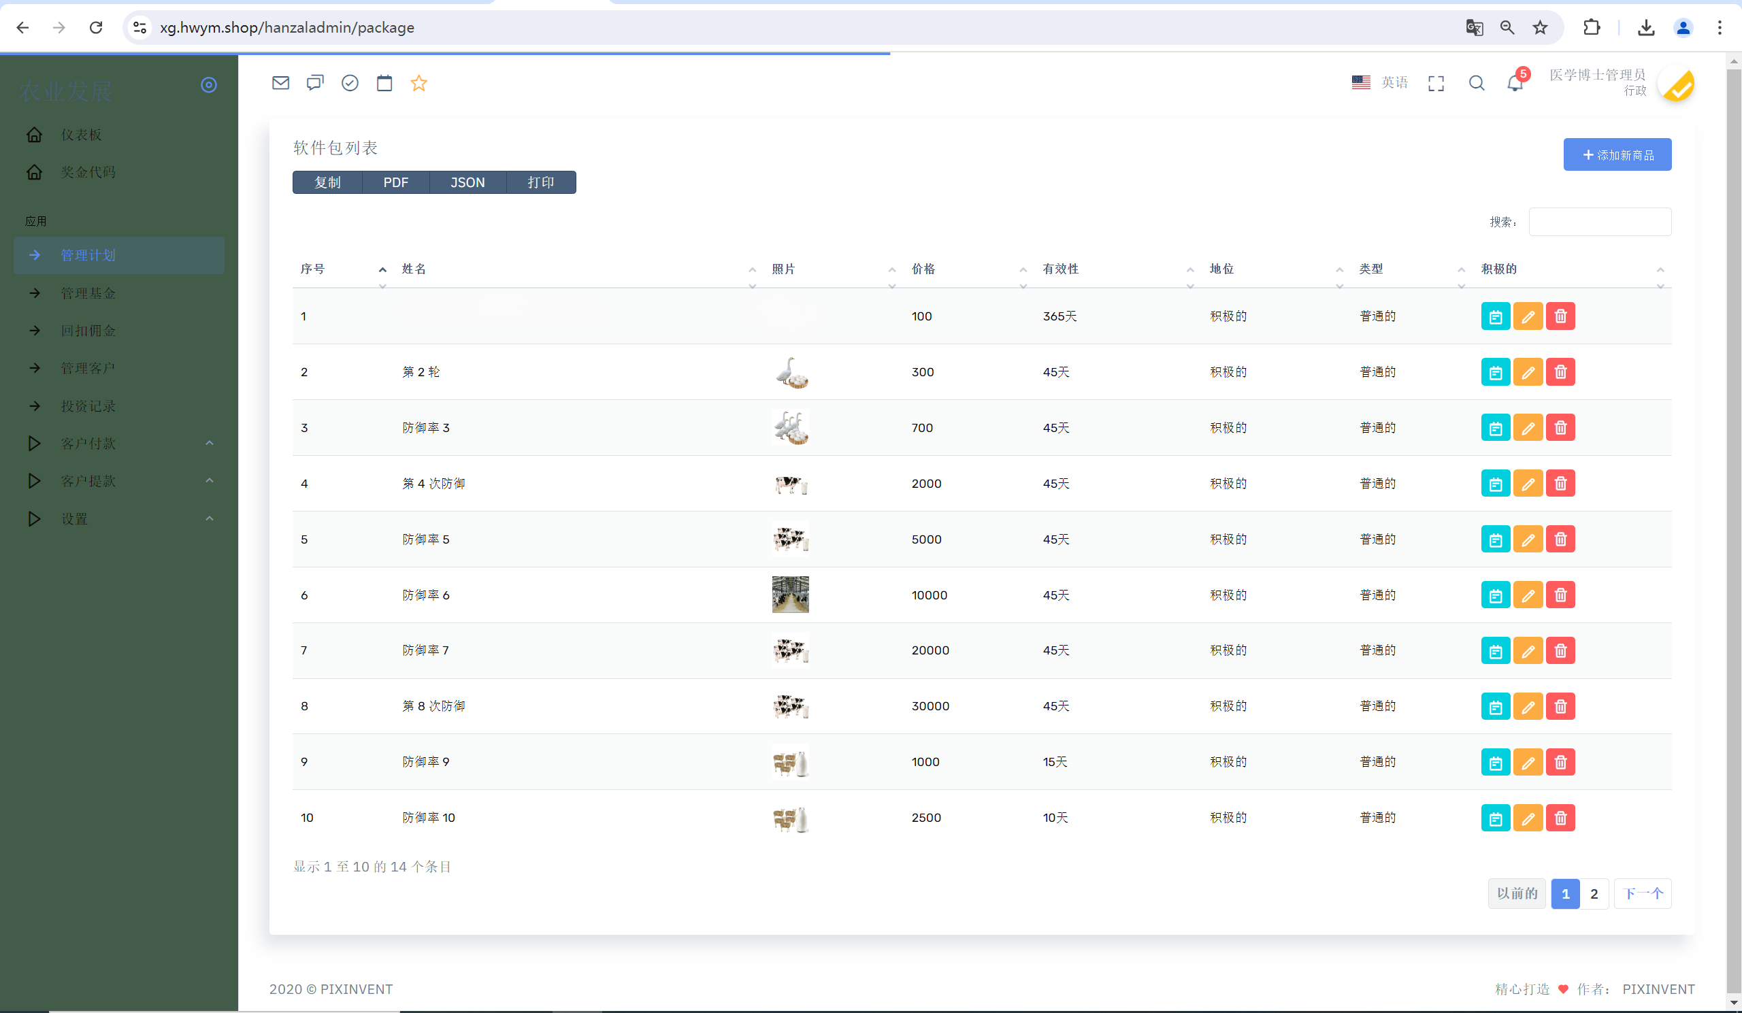Export the table with the PDF button

[x=395, y=182]
